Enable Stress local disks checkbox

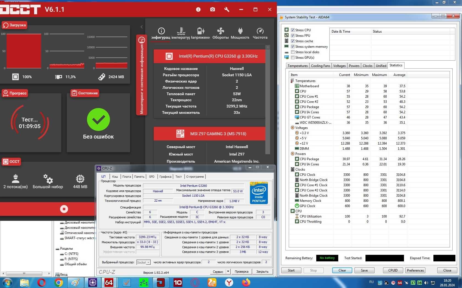point(293,52)
